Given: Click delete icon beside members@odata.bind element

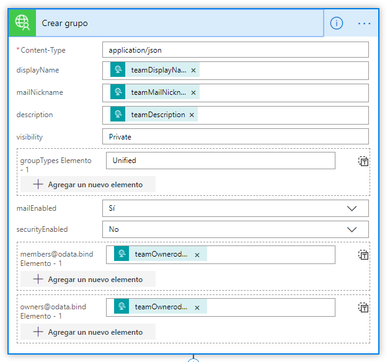Looking at the screenshot, I should coord(363,255).
